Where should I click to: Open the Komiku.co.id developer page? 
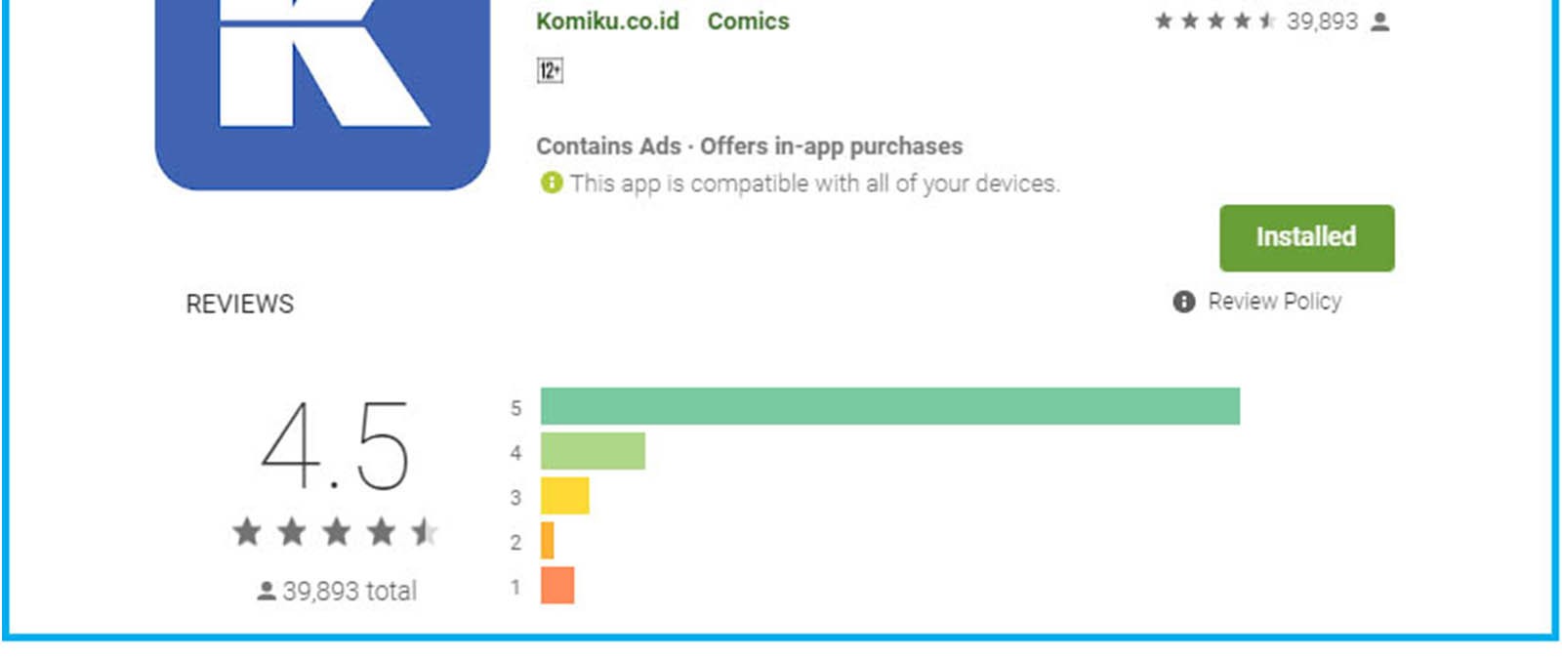tap(607, 21)
